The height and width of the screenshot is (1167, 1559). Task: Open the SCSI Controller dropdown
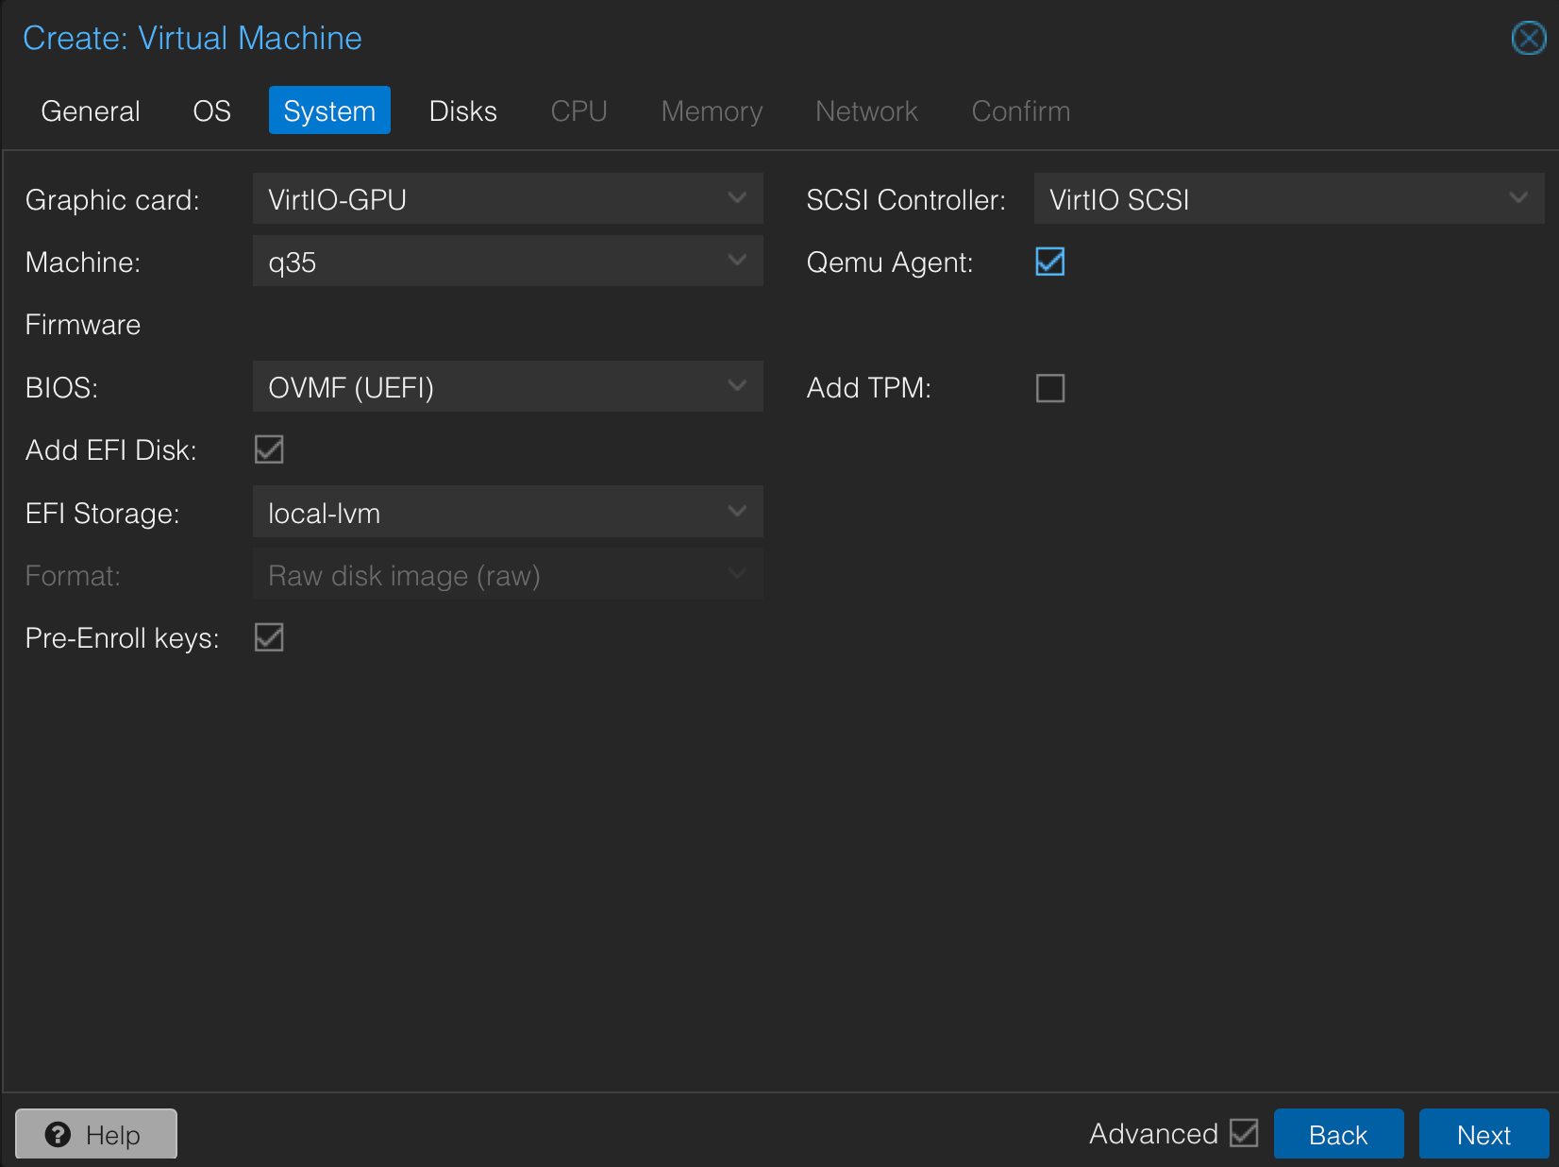1517,198
